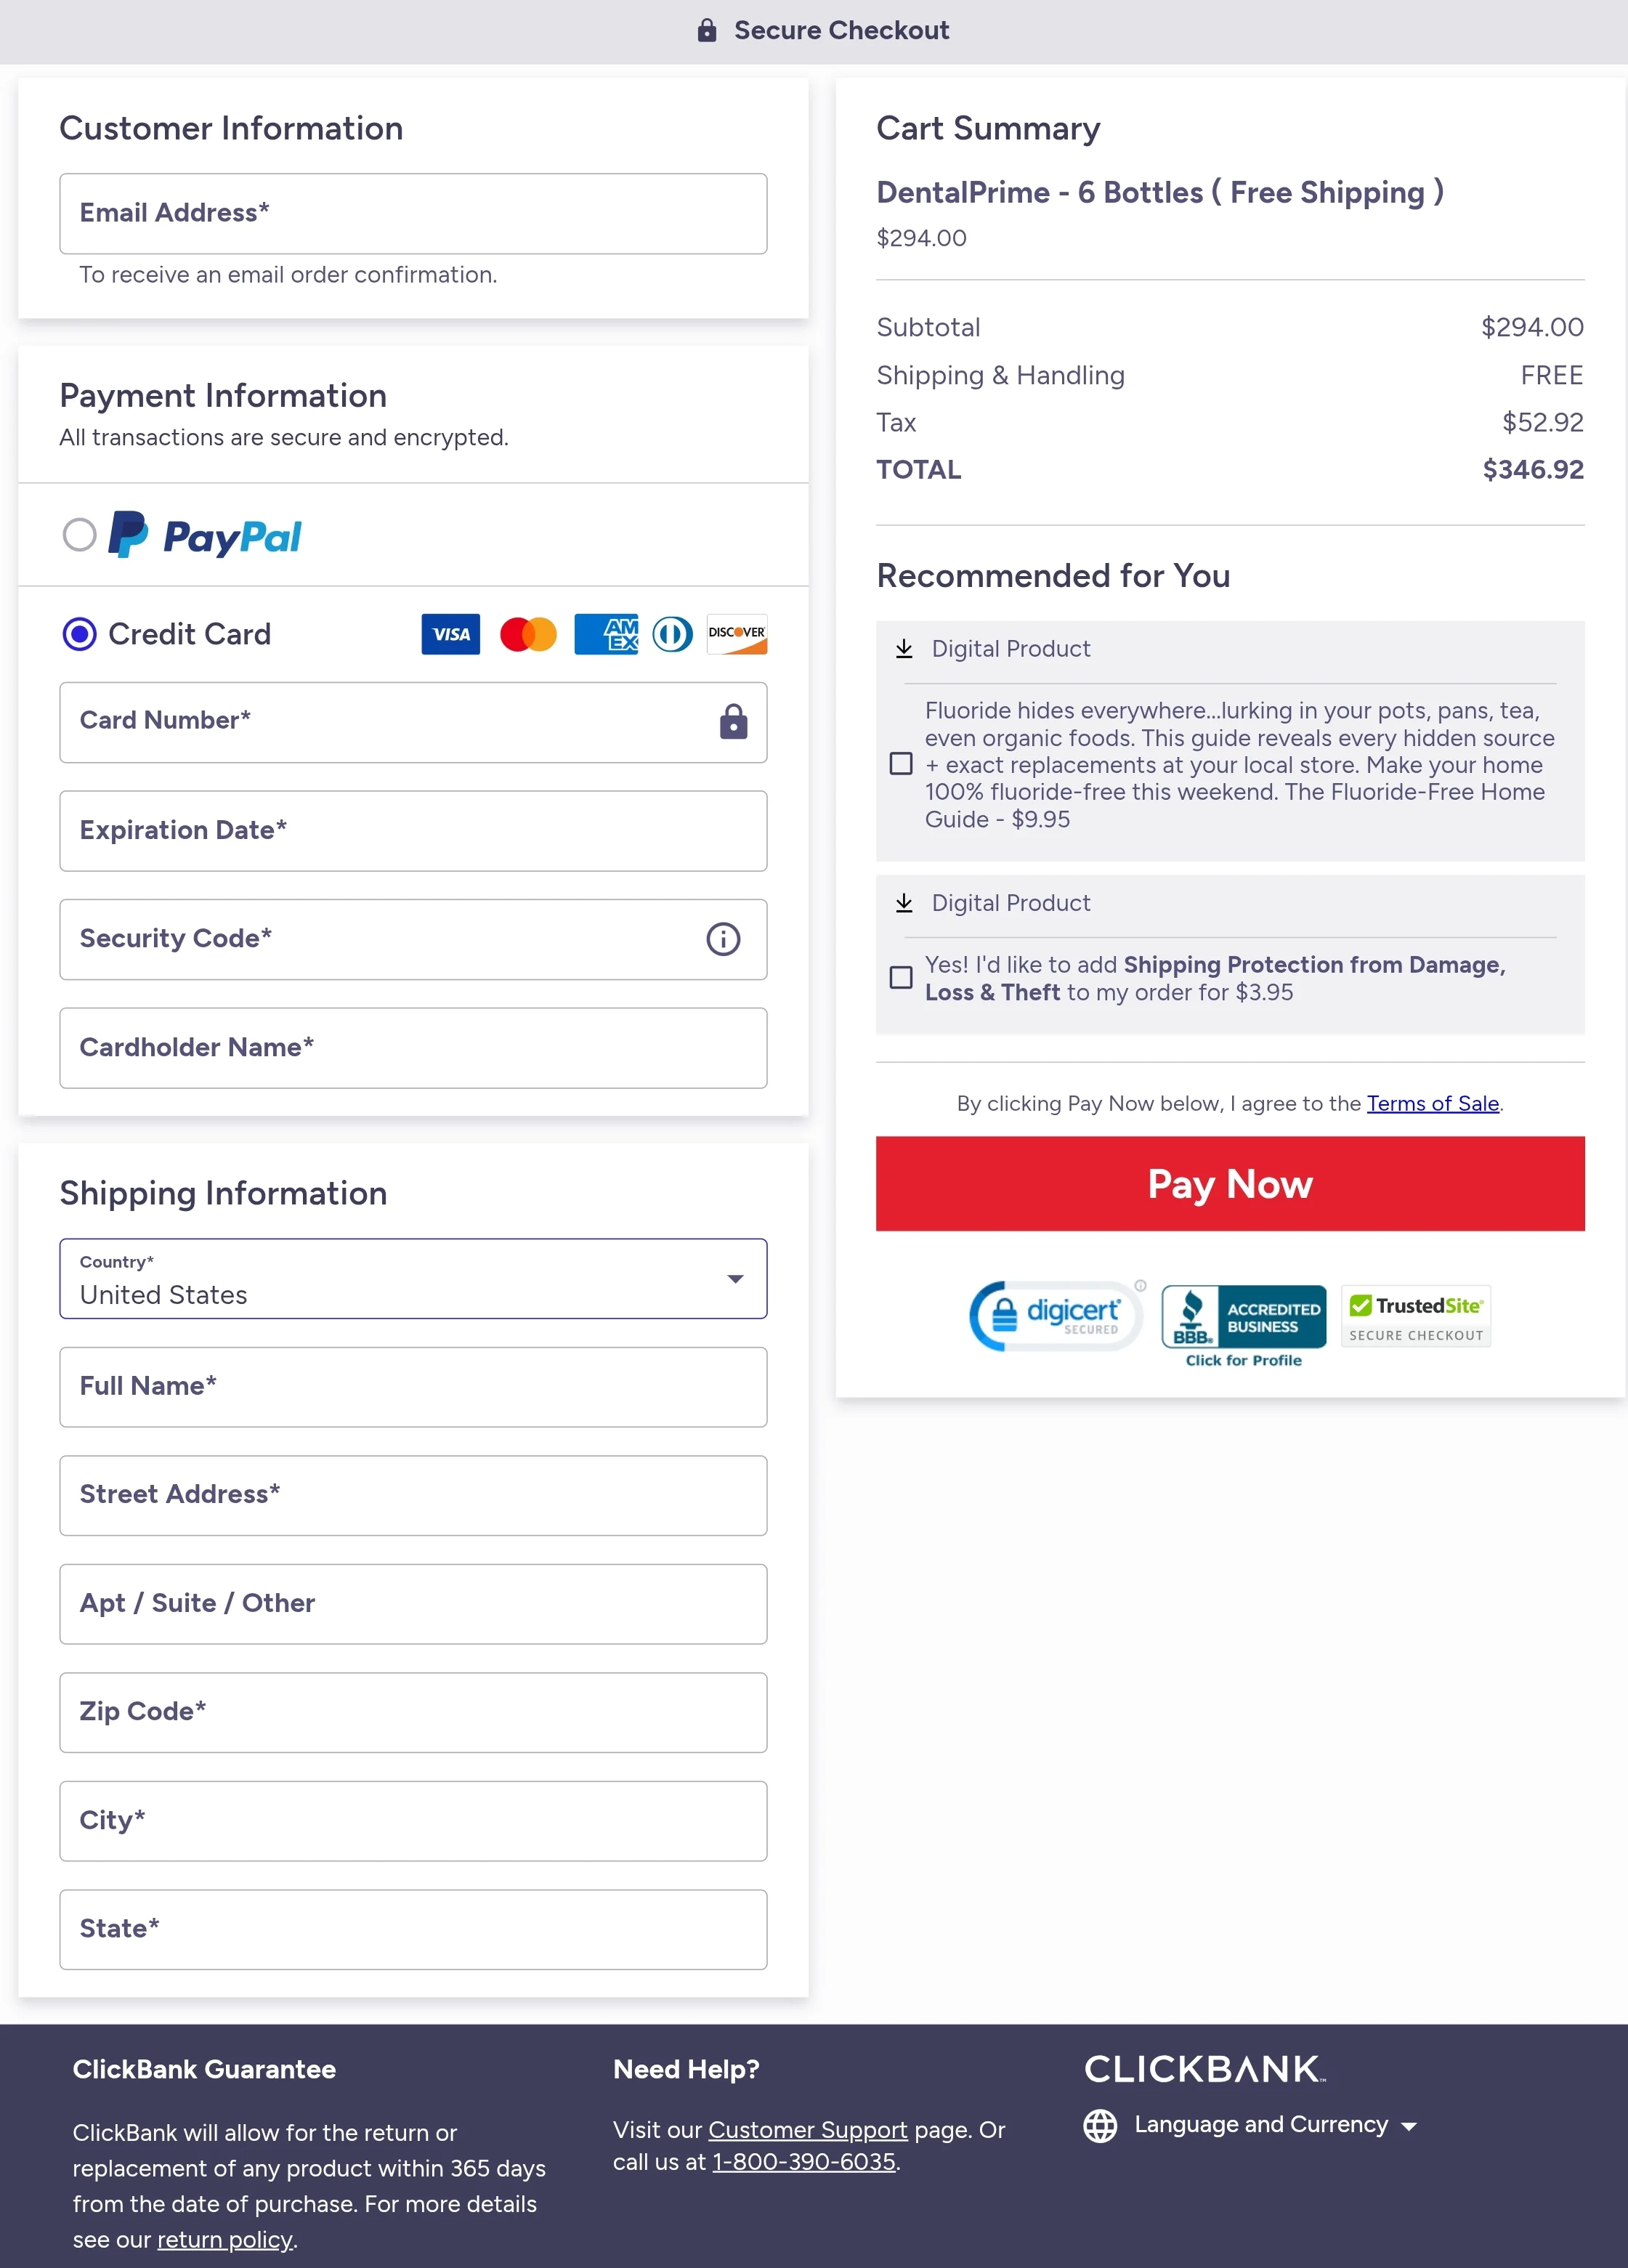Click the lock icon in Card Number field
Viewport: 1628px width, 2268px height.
click(x=733, y=722)
